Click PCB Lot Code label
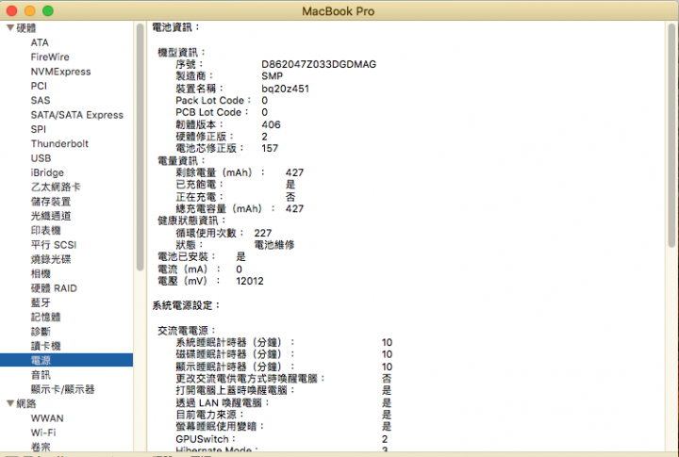This screenshot has width=679, height=457. [212, 112]
